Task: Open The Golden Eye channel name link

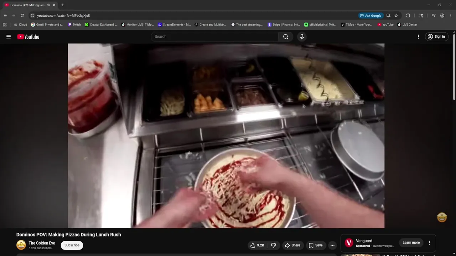Action: pyautogui.click(x=42, y=243)
